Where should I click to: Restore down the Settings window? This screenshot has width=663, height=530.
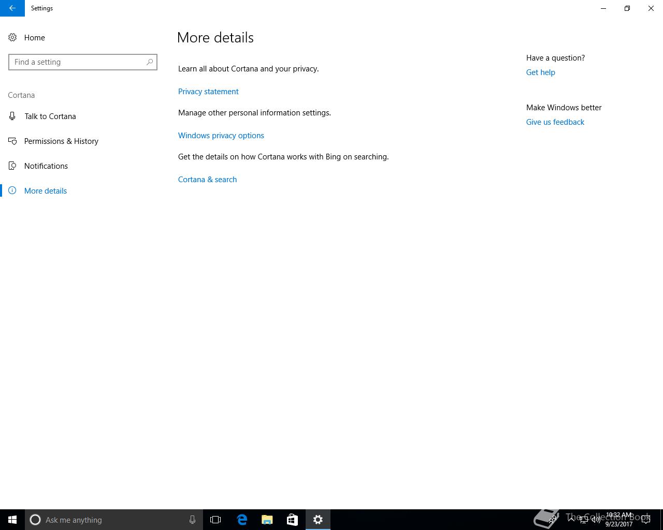tap(627, 8)
